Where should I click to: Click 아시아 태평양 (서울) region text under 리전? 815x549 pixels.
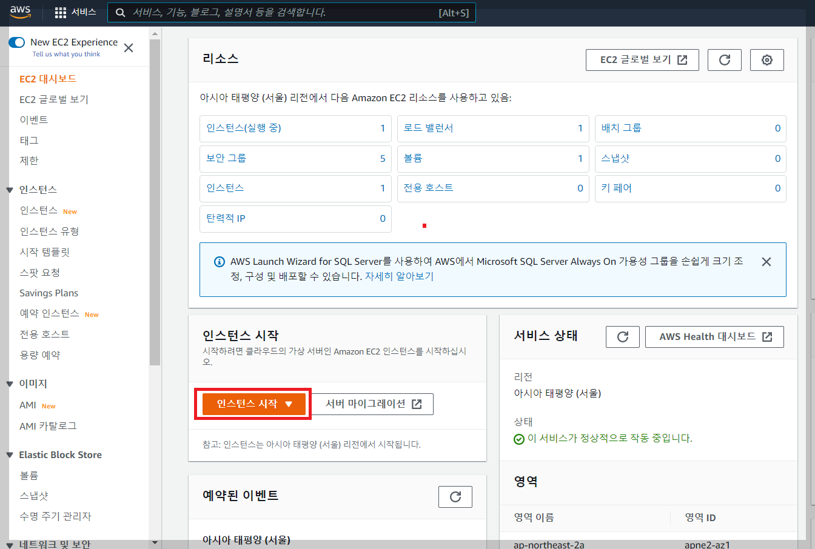pyautogui.click(x=557, y=393)
